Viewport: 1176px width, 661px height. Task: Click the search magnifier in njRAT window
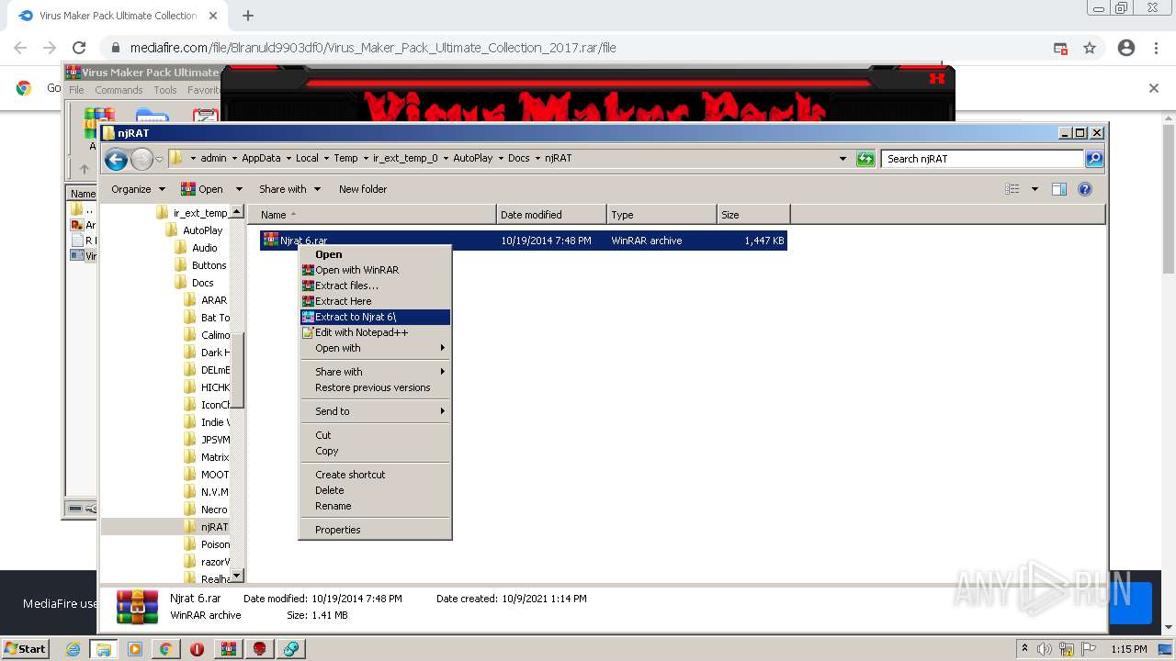pyautogui.click(x=1094, y=159)
